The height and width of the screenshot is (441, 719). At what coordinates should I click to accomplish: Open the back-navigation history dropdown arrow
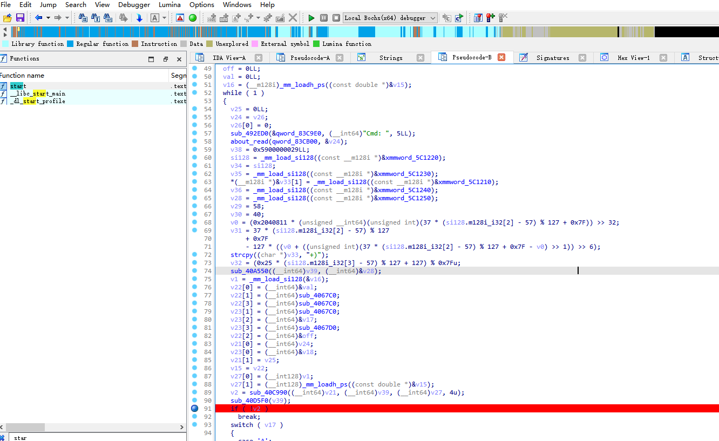click(48, 18)
